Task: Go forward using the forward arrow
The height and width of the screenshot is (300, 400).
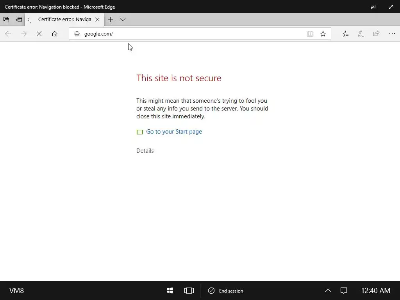Action: pyautogui.click(x=23, y=34)
